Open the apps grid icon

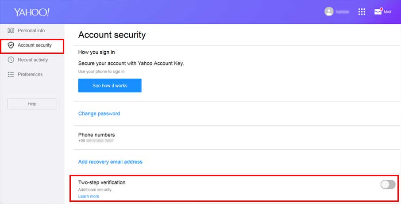pyautogui.click(x=362, y=12)
